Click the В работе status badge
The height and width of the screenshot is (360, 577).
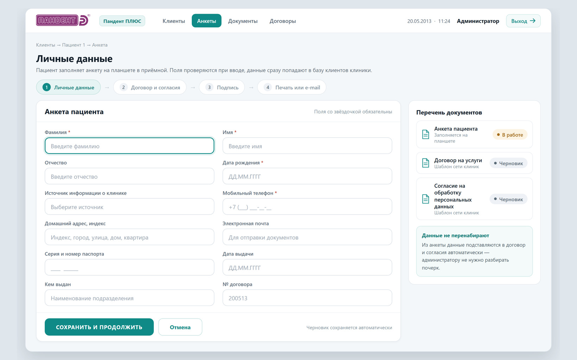[510, 135]
